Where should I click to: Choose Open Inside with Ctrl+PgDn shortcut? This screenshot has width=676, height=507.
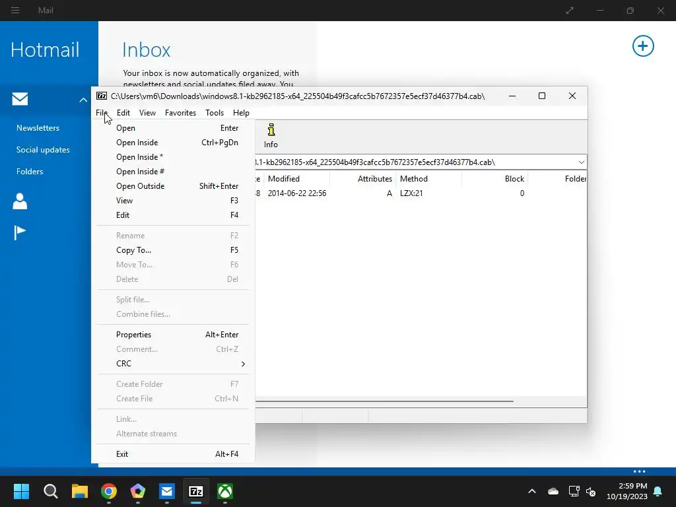click(x=173, y=143)
